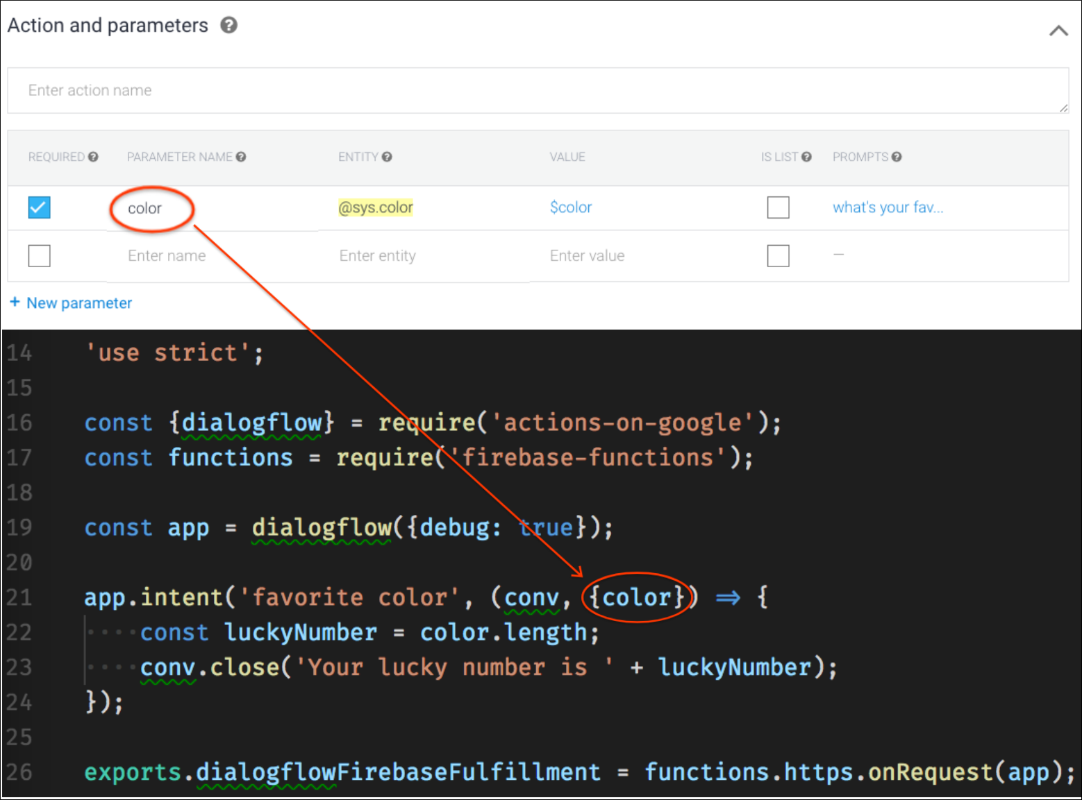This screenshot has height=800, width=1082.
Task: Select the $color value text
Action: (x=570, y=207)
